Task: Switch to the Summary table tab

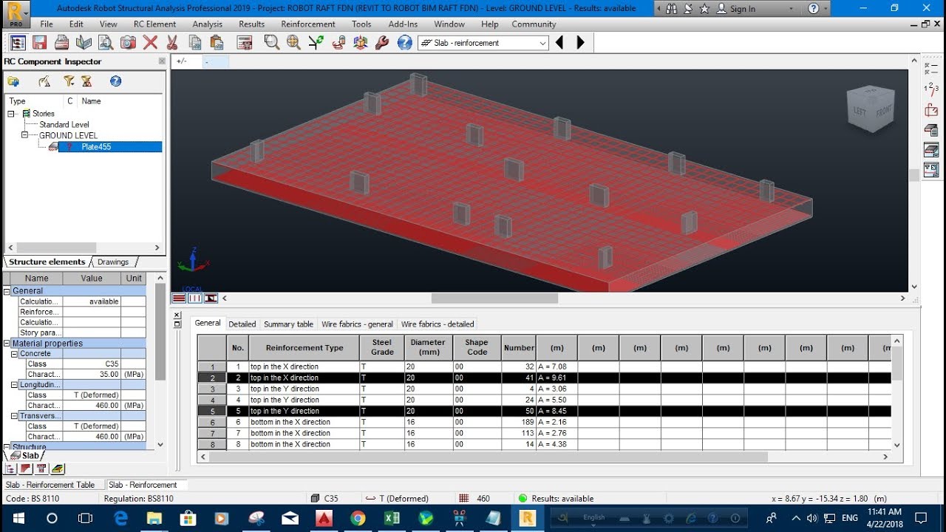Action: click(288, 324)
